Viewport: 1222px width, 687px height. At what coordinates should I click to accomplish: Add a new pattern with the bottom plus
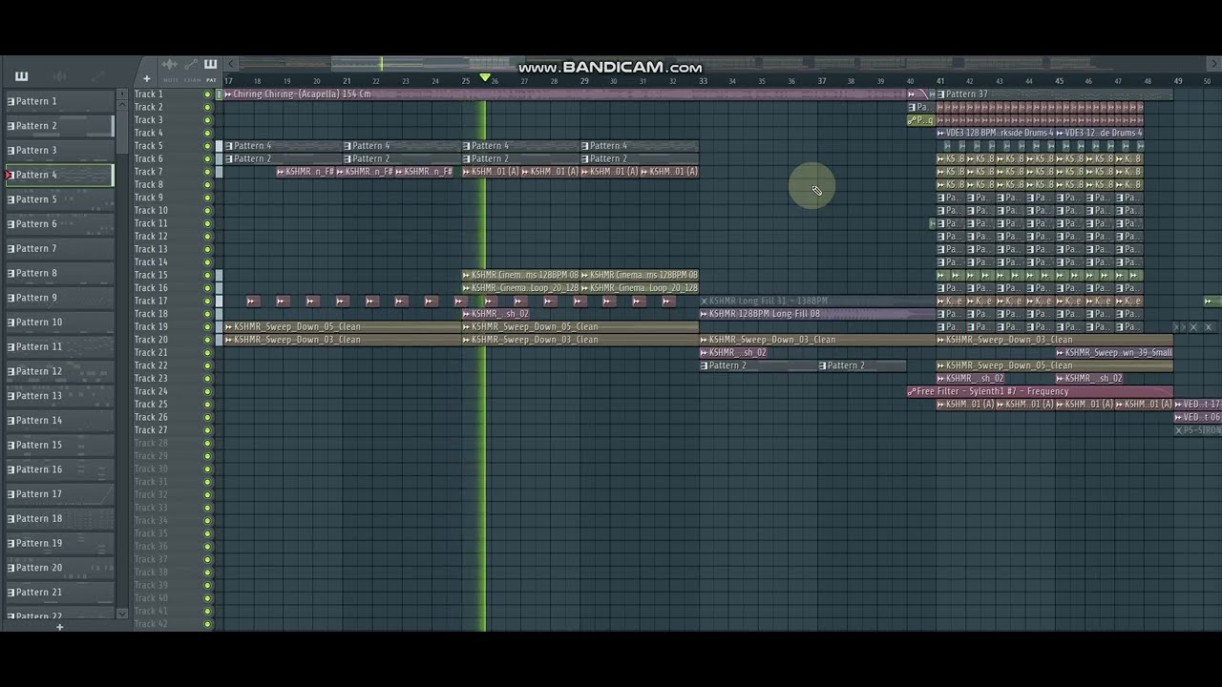pos(59,627)
